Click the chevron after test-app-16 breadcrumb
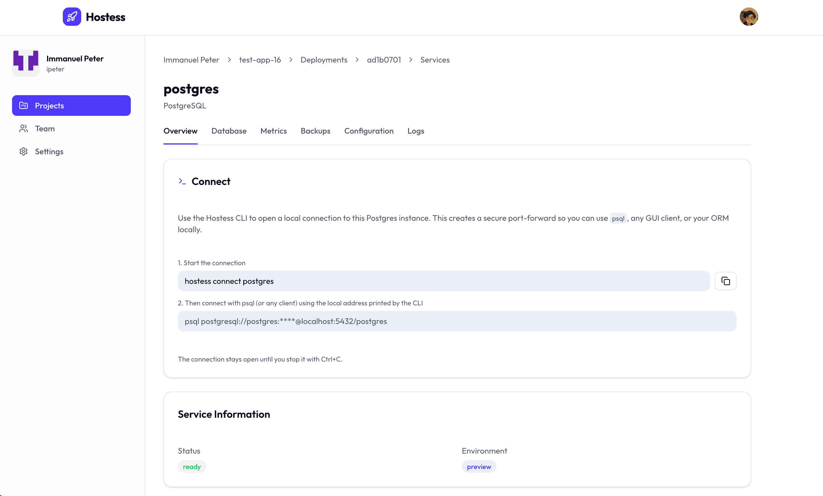Viewport: 823px width, 496px height. pos(291,60)
